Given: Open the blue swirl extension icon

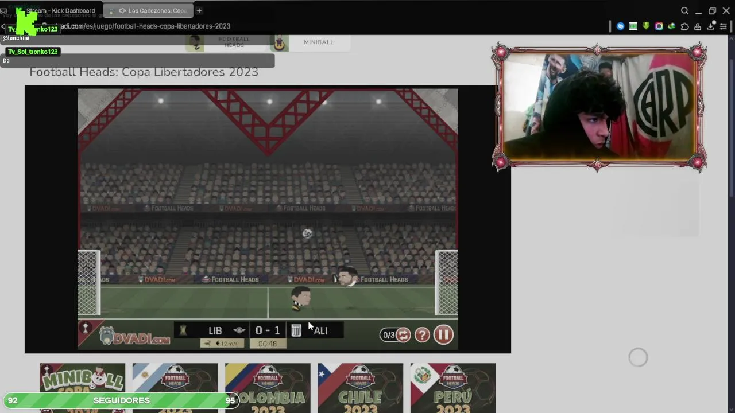Looking at the screenshot, I should 620,26.
